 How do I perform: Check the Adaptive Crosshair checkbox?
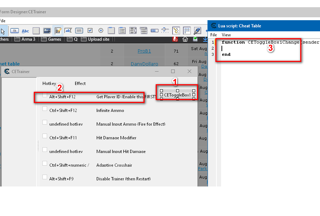tap(45, 163)
